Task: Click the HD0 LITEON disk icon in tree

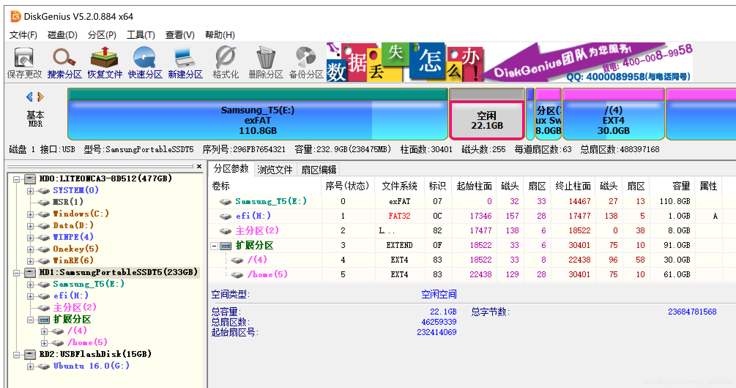Action: click(30, 179)
